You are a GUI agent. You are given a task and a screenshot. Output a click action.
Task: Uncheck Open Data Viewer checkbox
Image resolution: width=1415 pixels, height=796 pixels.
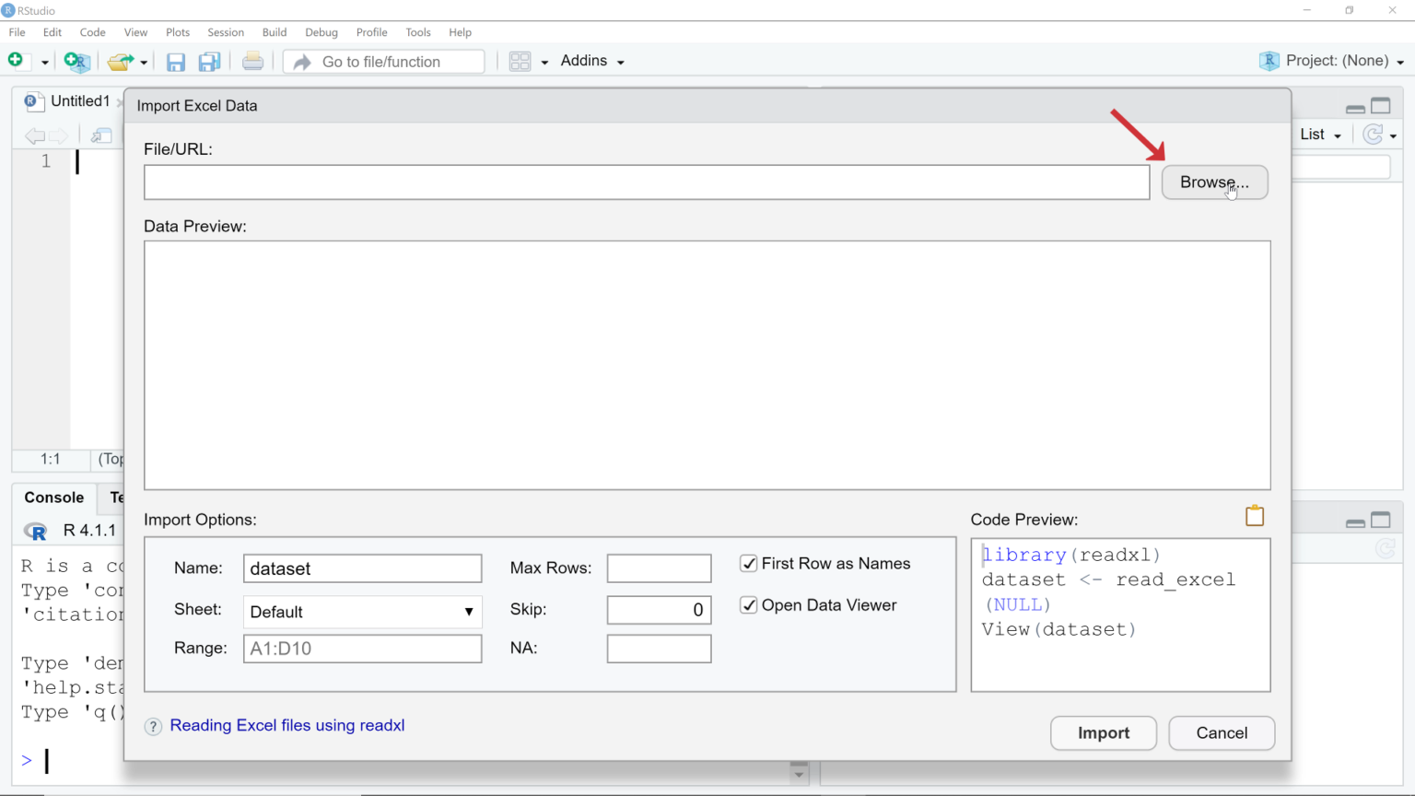(x=749, y=605)
